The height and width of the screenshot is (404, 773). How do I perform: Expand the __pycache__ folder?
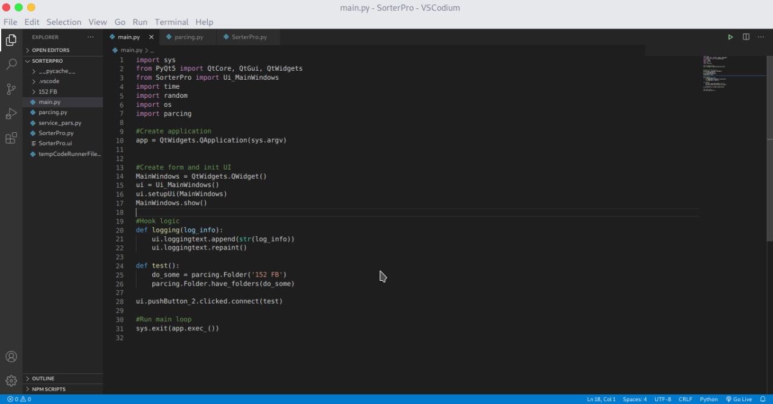56,71
